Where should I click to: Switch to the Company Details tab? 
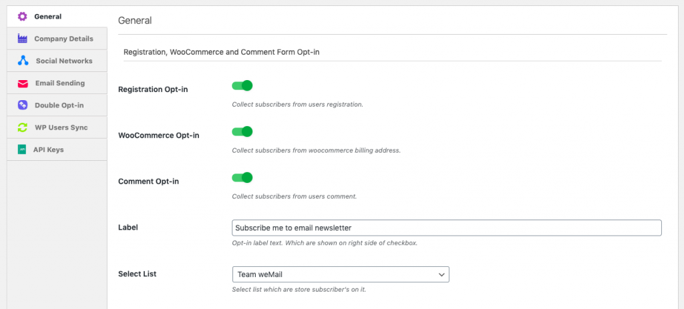[63, 39]
